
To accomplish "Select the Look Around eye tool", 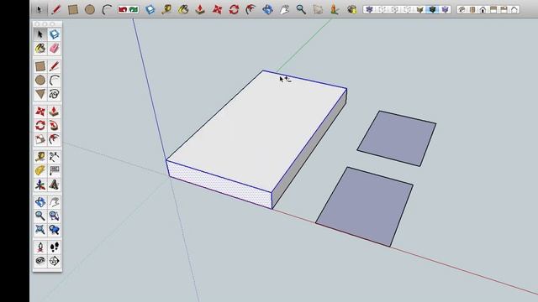I will [x=40, y=261].
